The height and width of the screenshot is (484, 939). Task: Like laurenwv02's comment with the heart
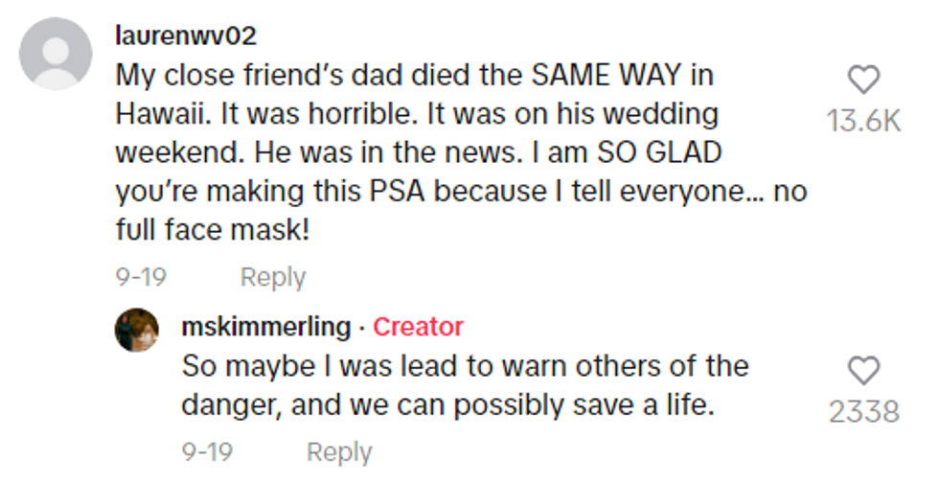(x=864, y=81)
